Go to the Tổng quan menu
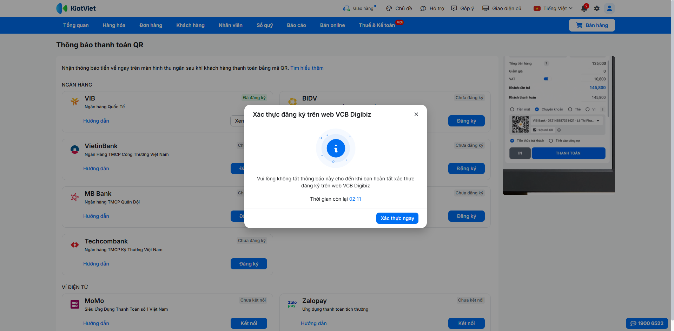The height and width of the screenshot is (331, 674). click(76, 25)
